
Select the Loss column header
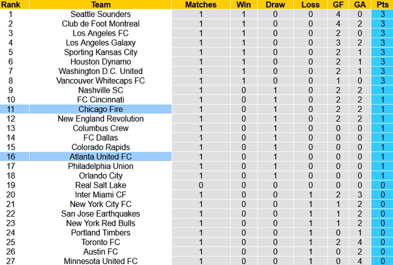(310, 5)
